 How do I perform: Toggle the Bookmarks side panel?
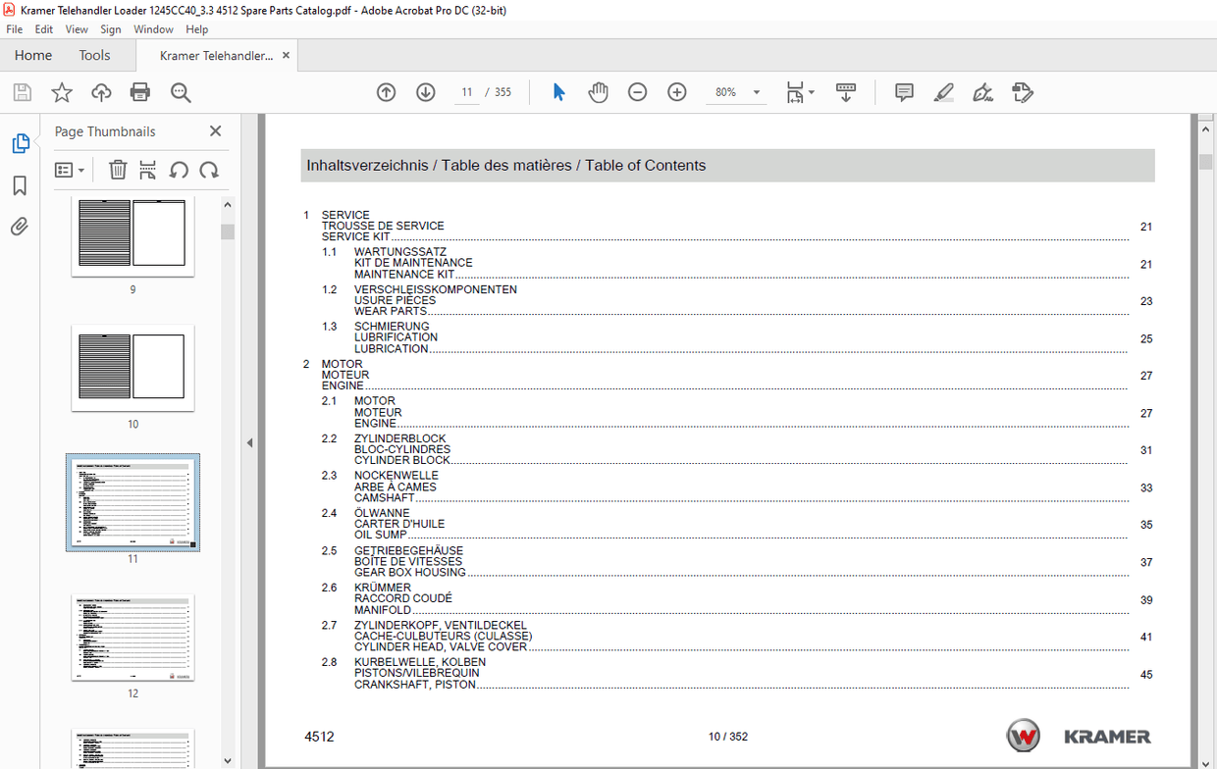20,185
